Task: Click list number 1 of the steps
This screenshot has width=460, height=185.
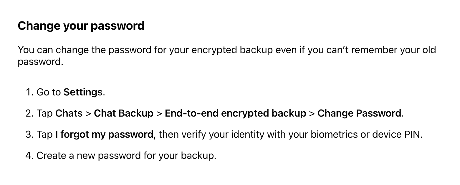Action: 30,92
